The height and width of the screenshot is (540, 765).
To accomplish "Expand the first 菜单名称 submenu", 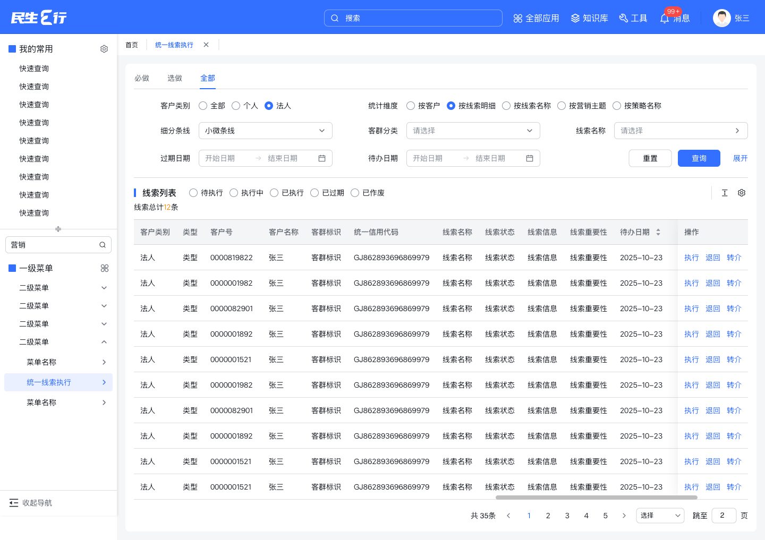I will (x=104, y=362).
